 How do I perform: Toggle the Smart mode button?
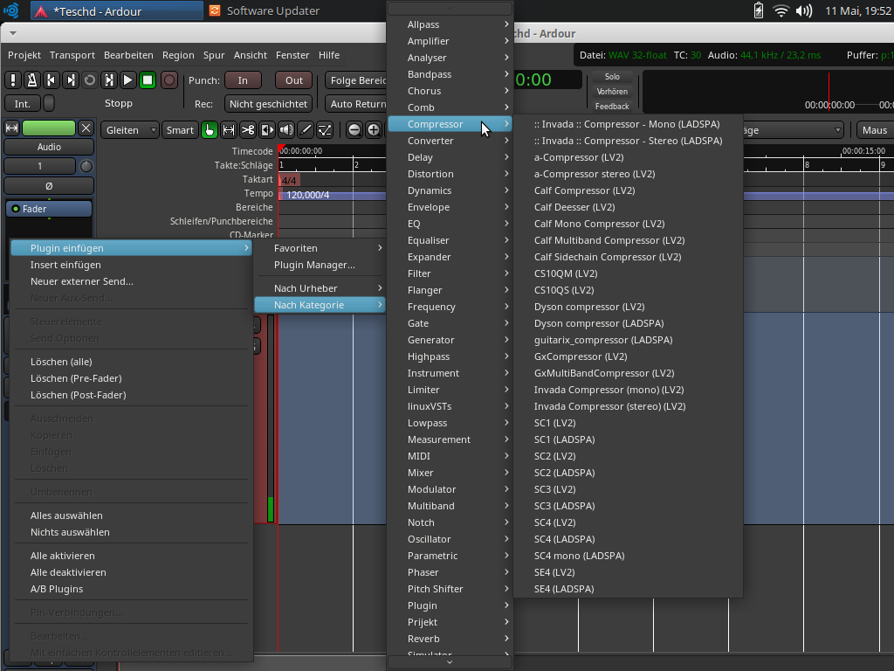coord(180,130)
